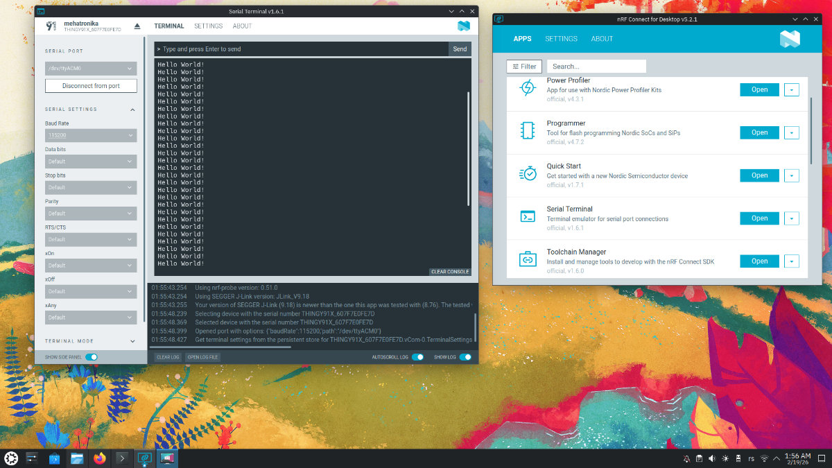832x468 pixels.
Task: Switch to Terminal tab in Serial Terminal
Action: point(169,26)
